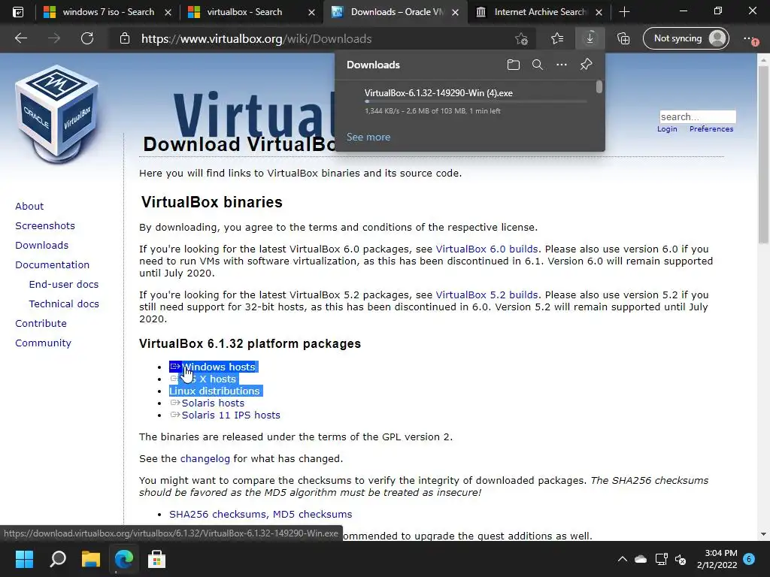Open Screenshots in the sidebar
Screen dimensions: 770x577
[x=45, y=225]
